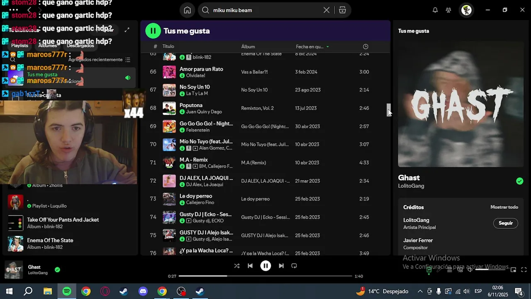The image size is (531, 299).
Task: Open the Luquillo playlist in library
Action: tap(71, 202)
